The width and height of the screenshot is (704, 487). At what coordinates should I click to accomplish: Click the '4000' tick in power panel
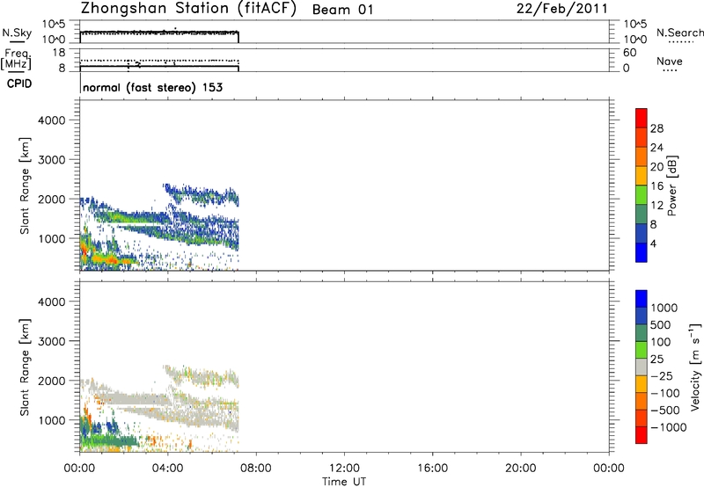coord(52,120)
